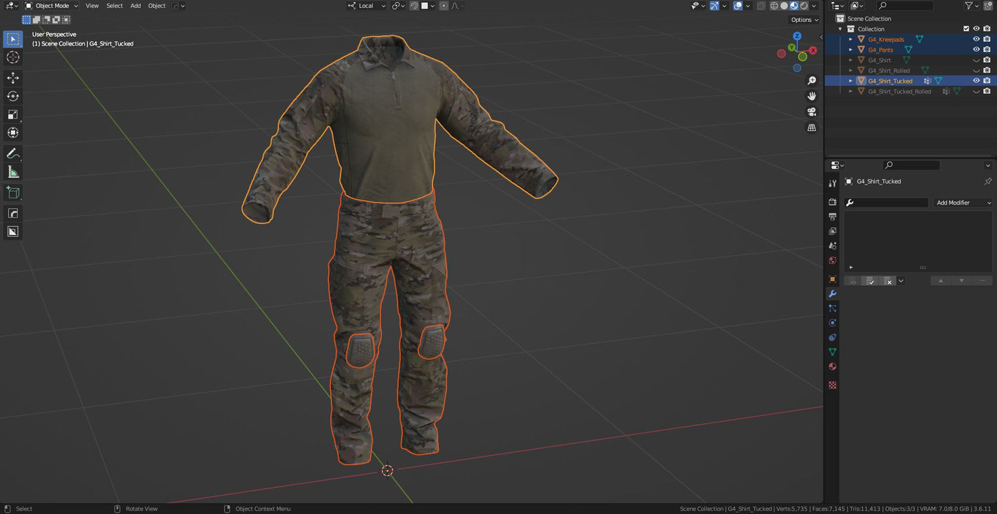Open Object Data Properties tab
This screenshot has height=514, width=997.
[x=832, y=351]
